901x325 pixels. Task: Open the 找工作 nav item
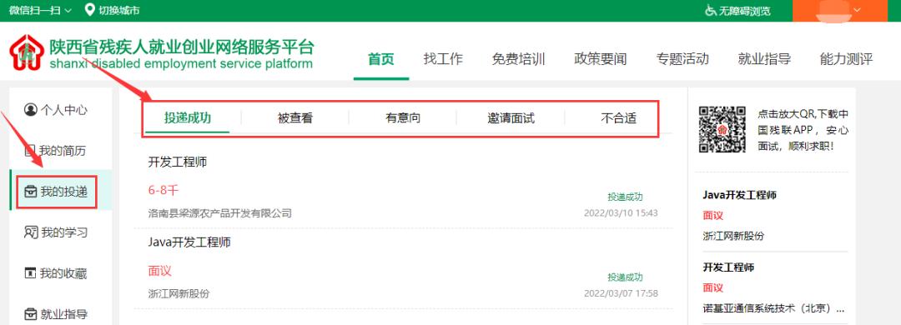443,58
